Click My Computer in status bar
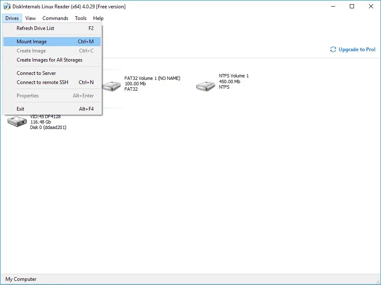Image resolution: width=381 pixels, height=285 pixels. click(21, 279)
